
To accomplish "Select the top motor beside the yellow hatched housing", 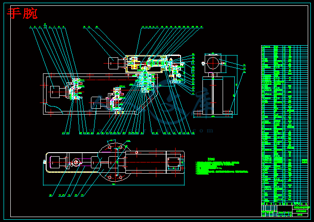I will [113, 63].
